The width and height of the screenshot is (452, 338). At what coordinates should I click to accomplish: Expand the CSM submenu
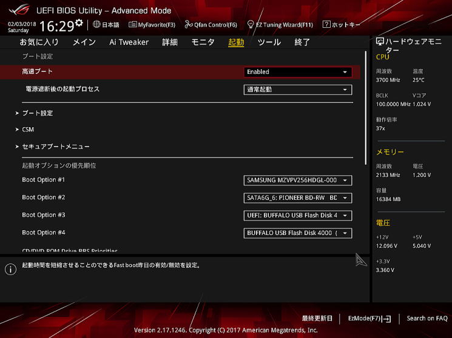tap(28, 130)
